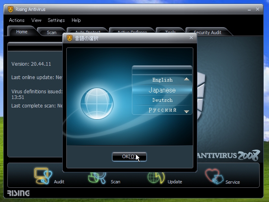The height and width of the screenshot is (202, 269).
Task: Switch to the Home tab
Action: tap(22, 32)
